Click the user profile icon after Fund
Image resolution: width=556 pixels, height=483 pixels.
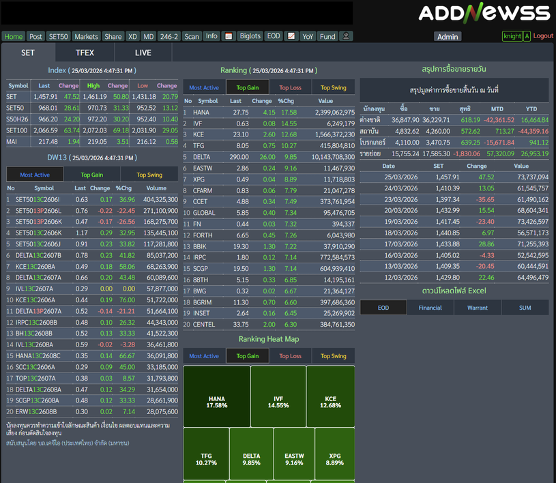347,36
